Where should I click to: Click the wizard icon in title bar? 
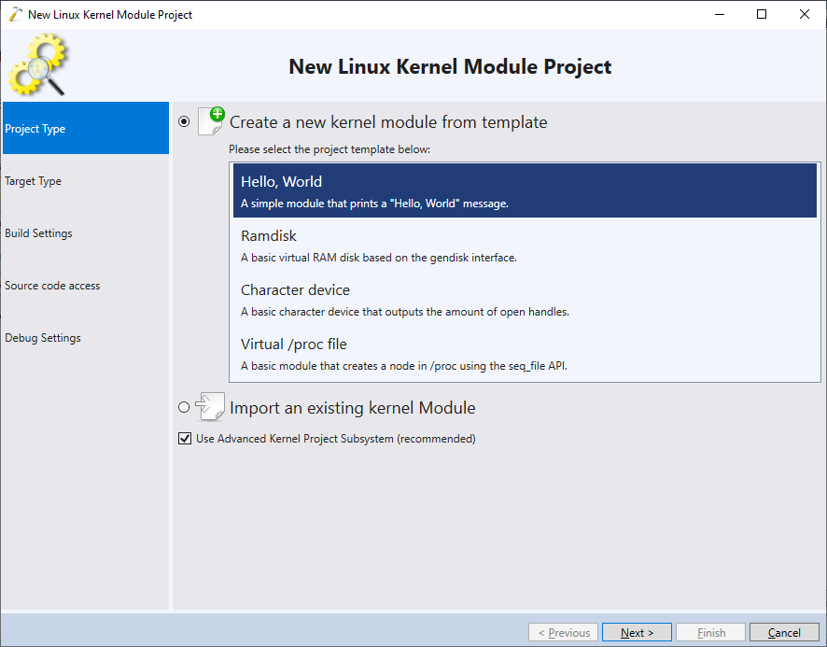pyautogui.click(x=16, y=14)
